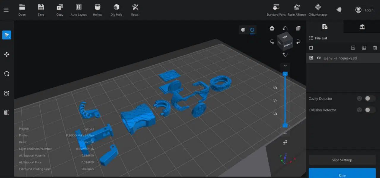Rotate view with the arrow above the cube
The width and height of the screenshot is (380, 178).
[285, 28]
